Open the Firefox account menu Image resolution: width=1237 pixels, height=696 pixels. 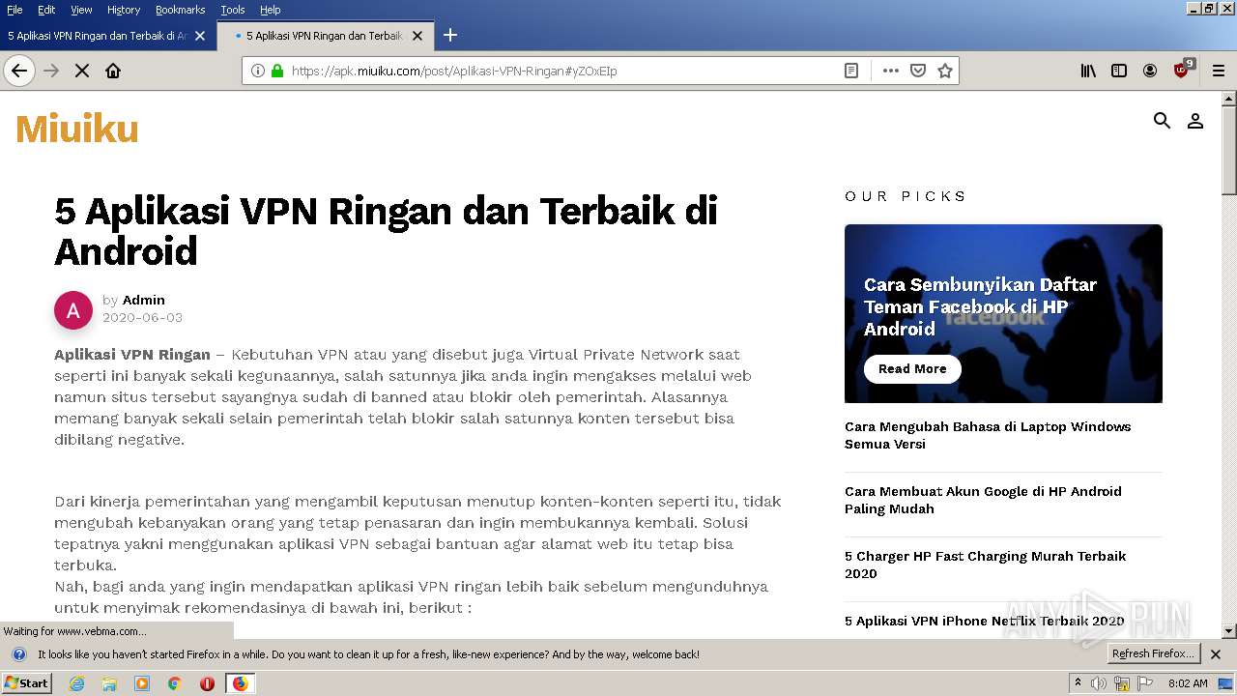point(1150,71)
